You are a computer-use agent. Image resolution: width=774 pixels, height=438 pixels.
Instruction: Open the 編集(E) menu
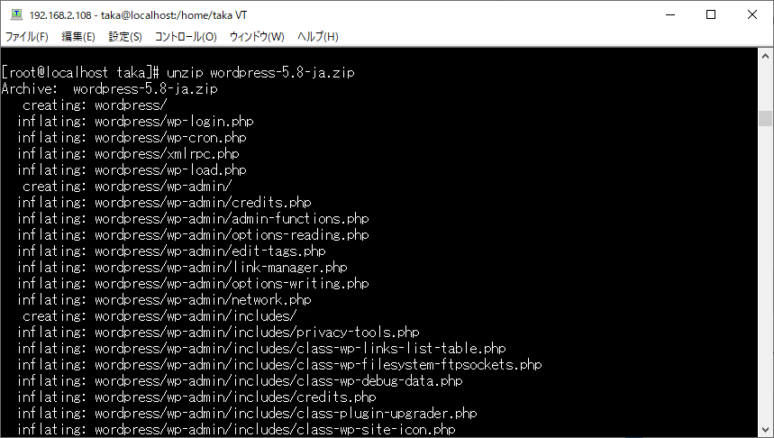pos(78,37)
